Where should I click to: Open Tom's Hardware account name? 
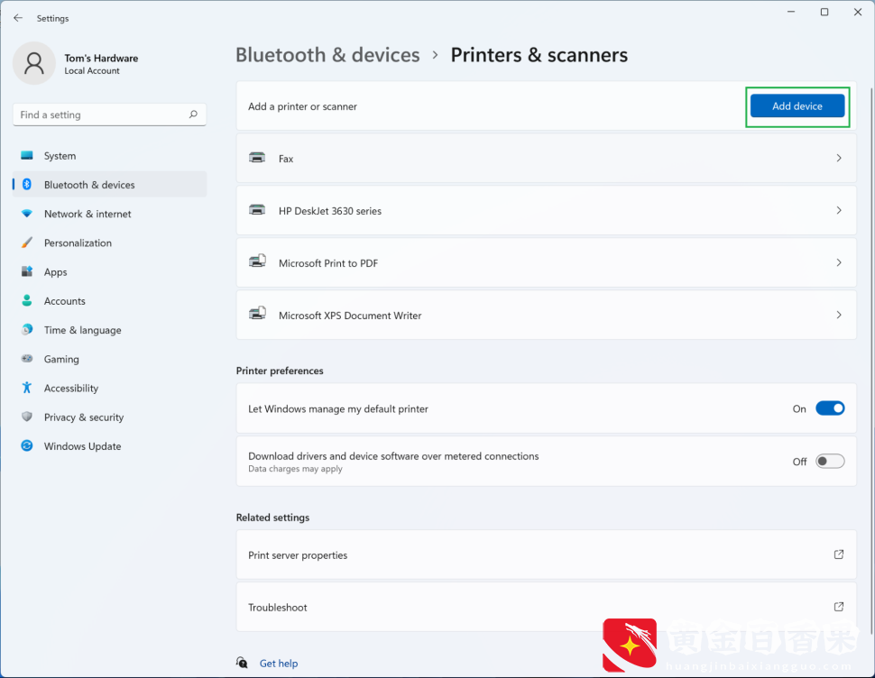click(x=101, y=58)
